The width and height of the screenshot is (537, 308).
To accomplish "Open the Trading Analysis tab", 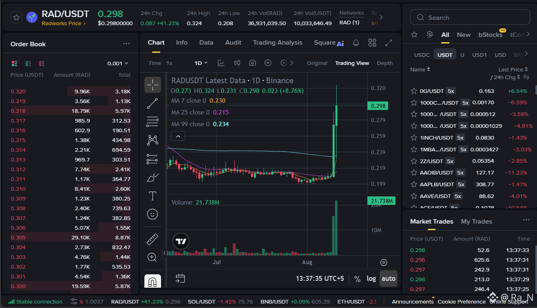I will click(x=278, y=43).
